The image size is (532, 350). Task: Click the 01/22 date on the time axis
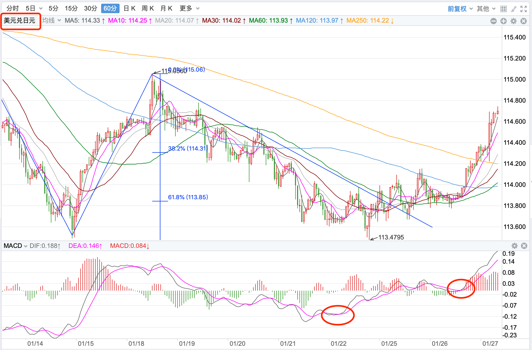coord(338,344)
